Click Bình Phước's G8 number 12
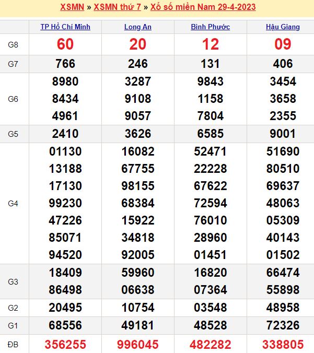Viewport: 314px width, 353px height. pyautogui.click(x=211, y=44)
